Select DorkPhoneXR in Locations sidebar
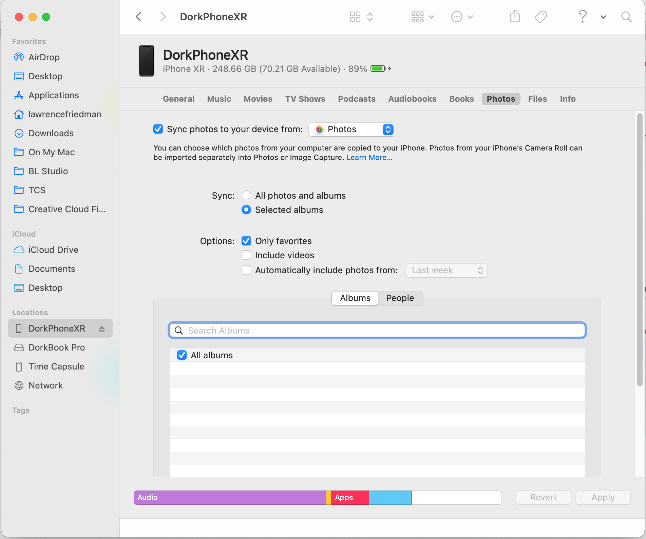 (x=60, y=328)
